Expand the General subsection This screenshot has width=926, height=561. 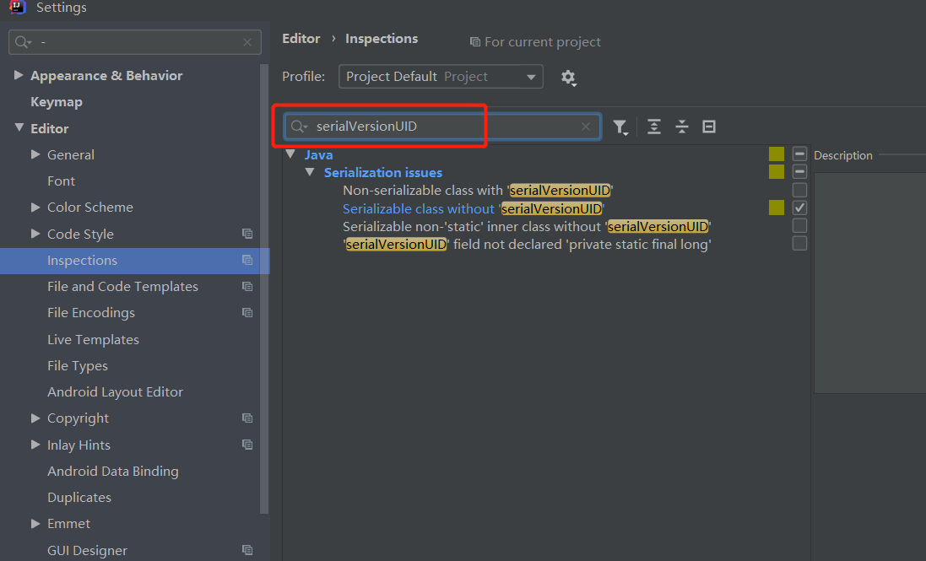[35, 154]
